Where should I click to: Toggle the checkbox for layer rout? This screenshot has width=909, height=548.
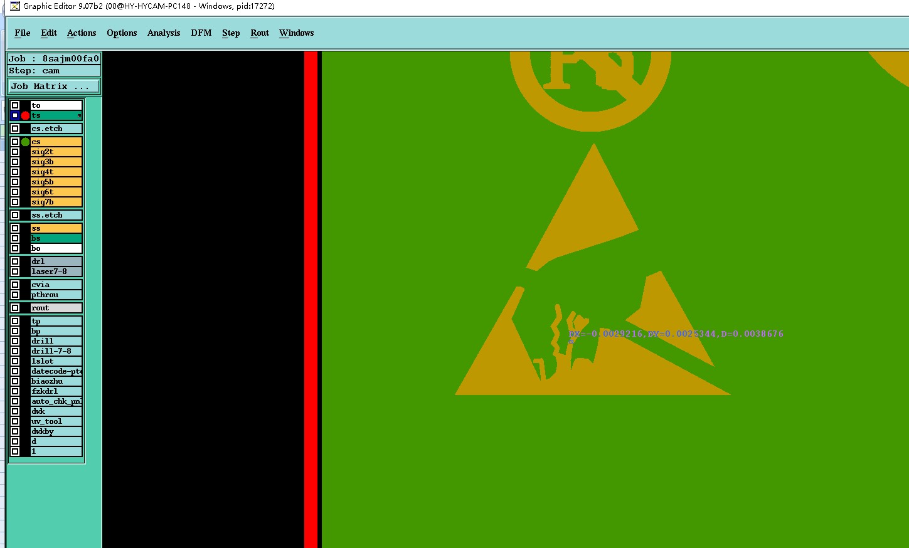pos(15,308)
